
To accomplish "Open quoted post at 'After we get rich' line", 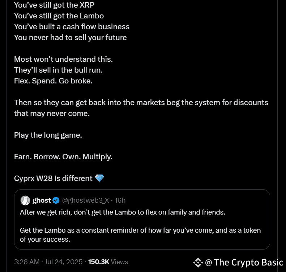I will pos(122,212).
